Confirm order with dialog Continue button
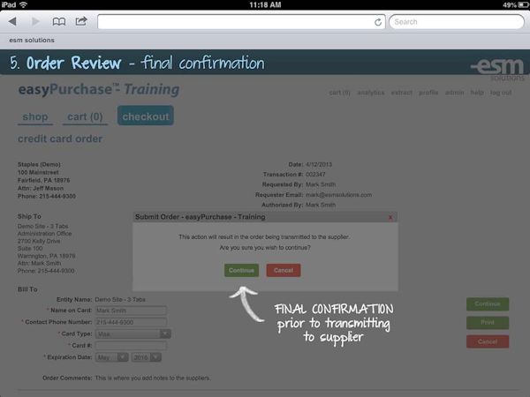The width and height of the screenshot is (530, 397). point(241,271)
